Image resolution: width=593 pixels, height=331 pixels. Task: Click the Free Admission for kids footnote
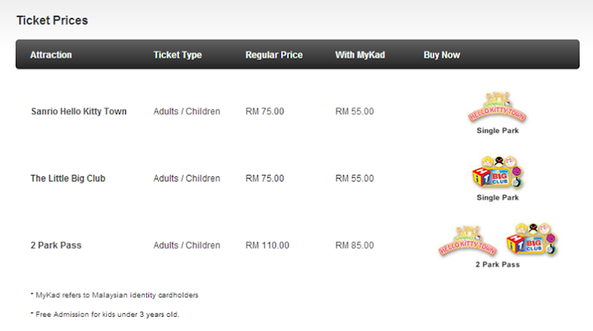105,314
